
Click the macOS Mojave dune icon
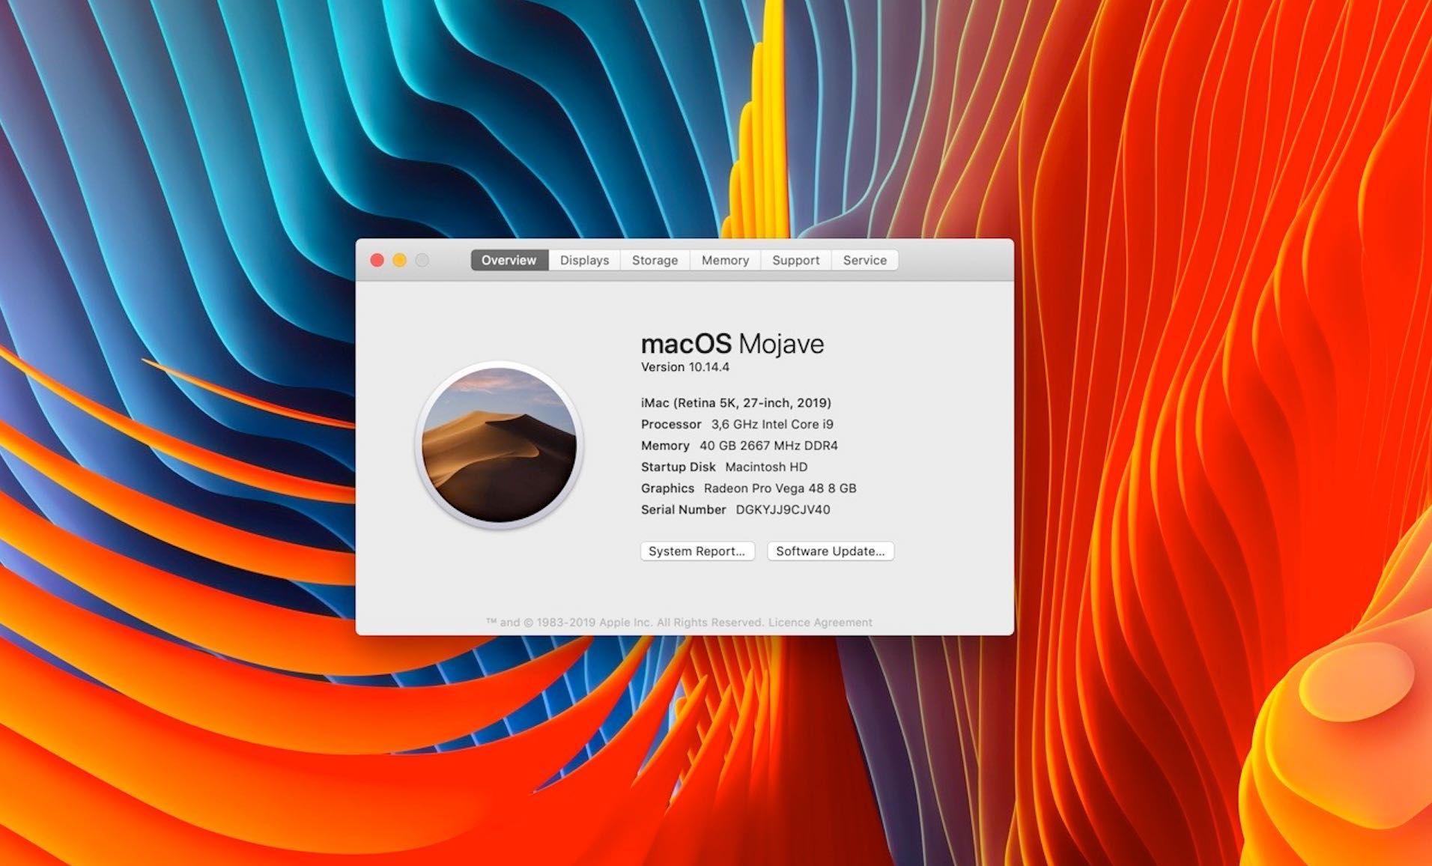tap(499, 446)
